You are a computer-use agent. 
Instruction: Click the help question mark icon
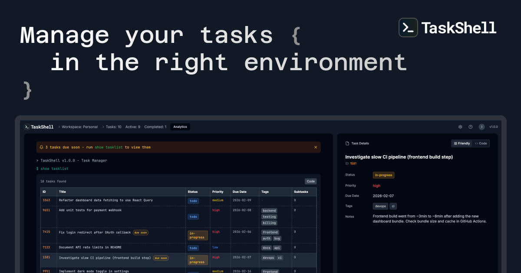click(470, 127)
